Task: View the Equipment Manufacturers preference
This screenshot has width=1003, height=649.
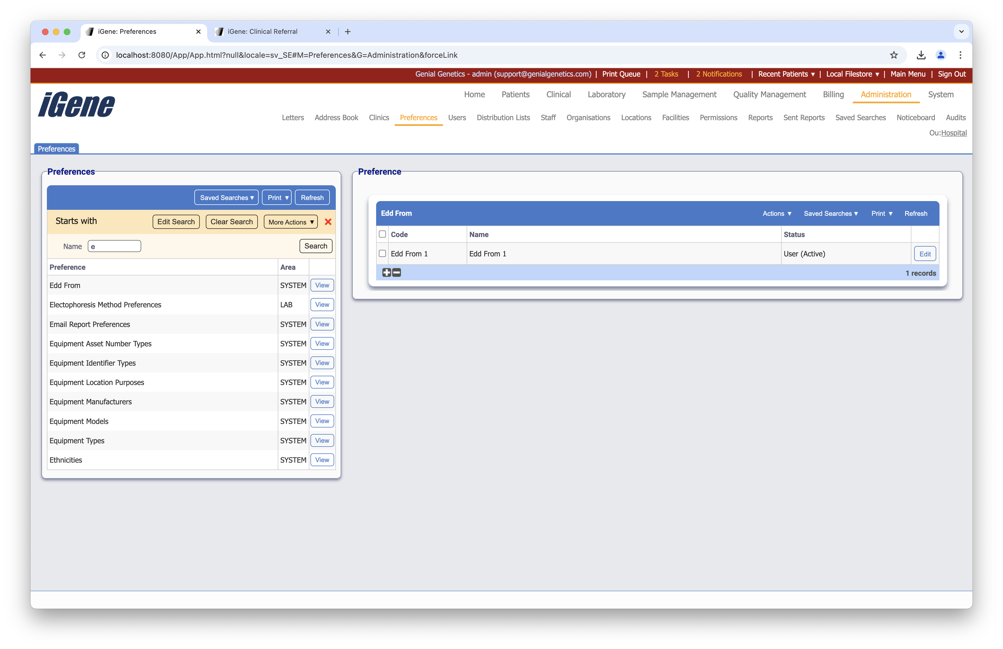Action: point(322,401)
